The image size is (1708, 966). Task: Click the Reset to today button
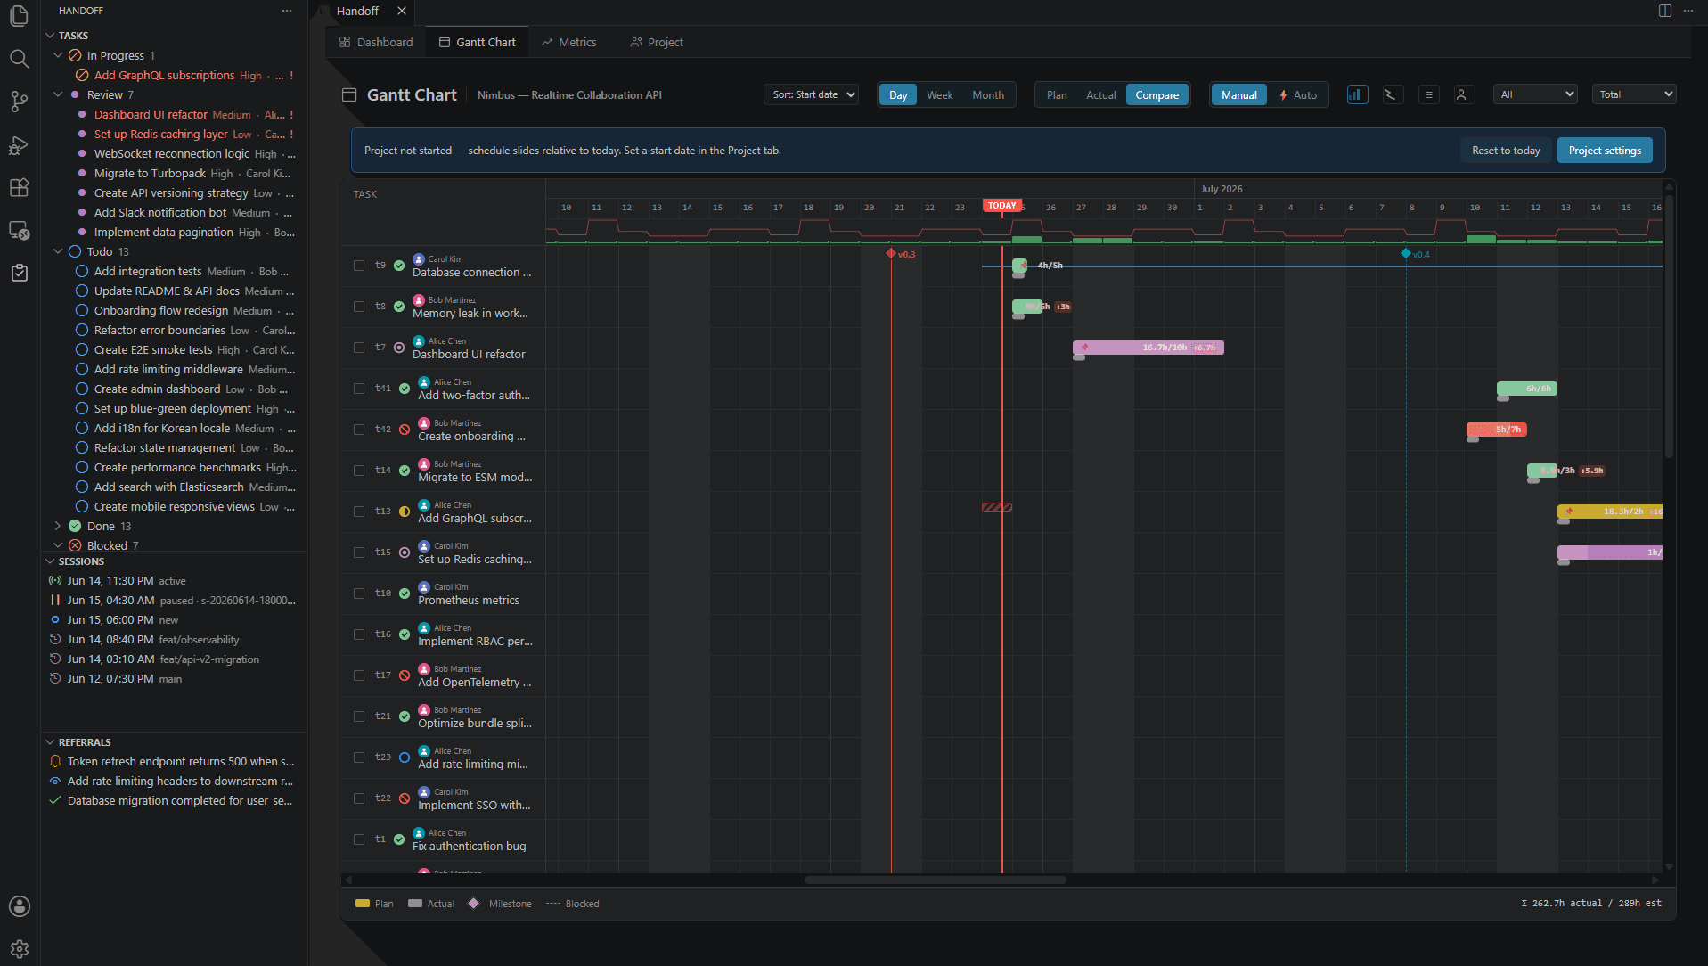(x=1506, y=151)
